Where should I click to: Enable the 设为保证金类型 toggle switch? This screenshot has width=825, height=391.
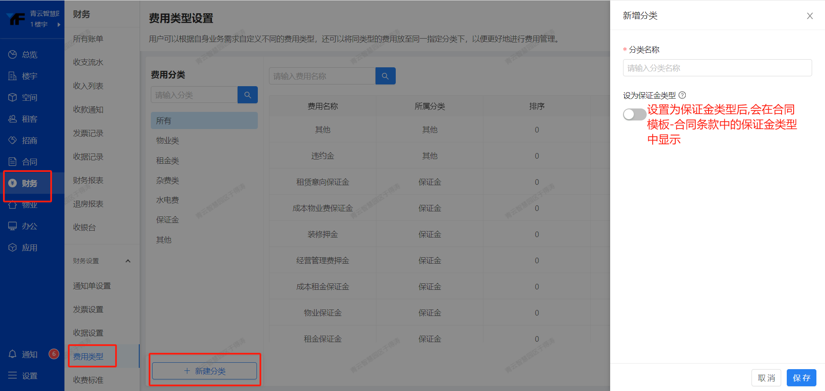click(x=634, y=114)
